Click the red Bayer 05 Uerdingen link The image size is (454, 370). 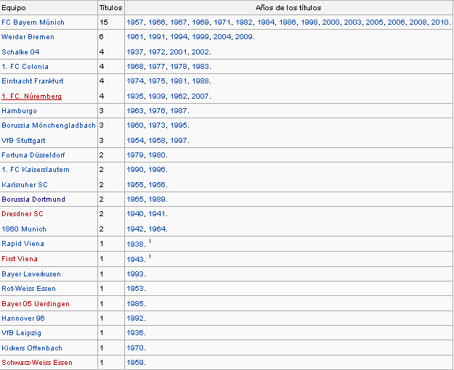(36, 304)
